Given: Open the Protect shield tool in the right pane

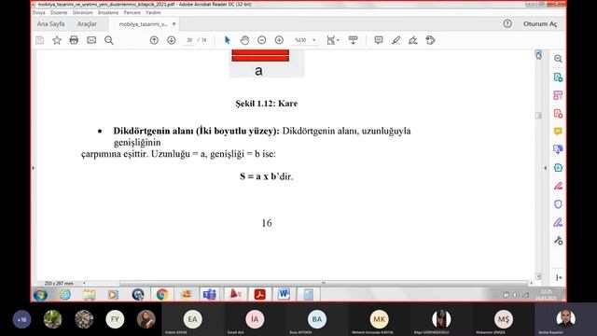Looking at the screenshot, I should click(x=558, y=204).
